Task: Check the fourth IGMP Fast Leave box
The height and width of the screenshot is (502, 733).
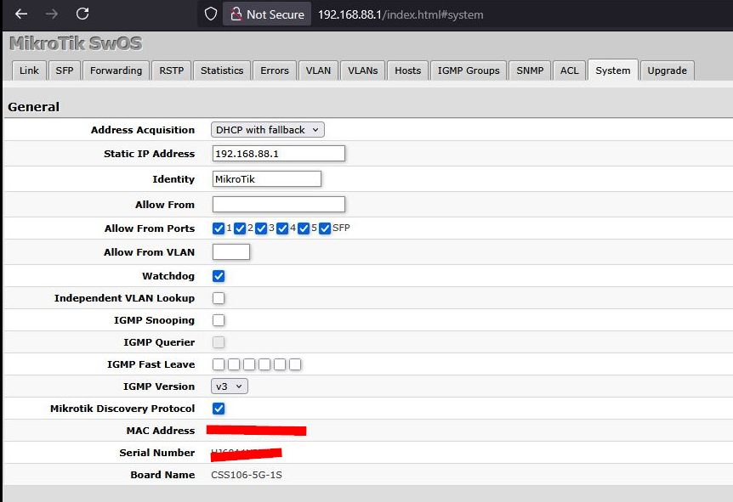Action: (x=264, y=364)
